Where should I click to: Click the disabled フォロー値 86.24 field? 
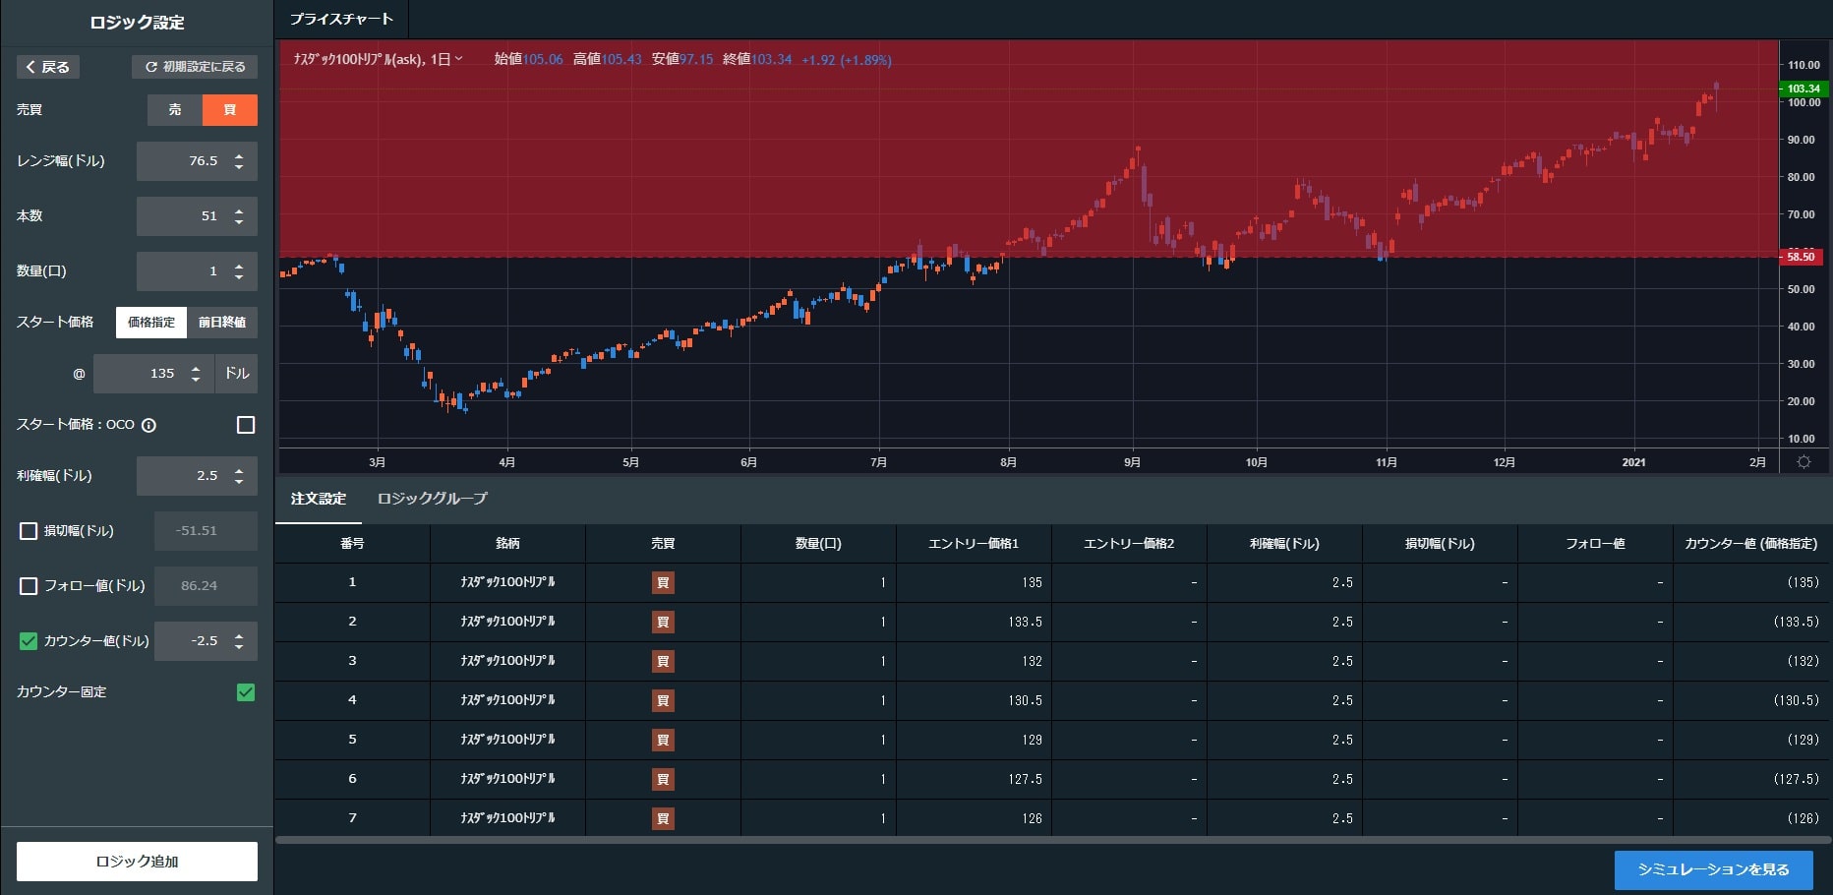[206, 586]
